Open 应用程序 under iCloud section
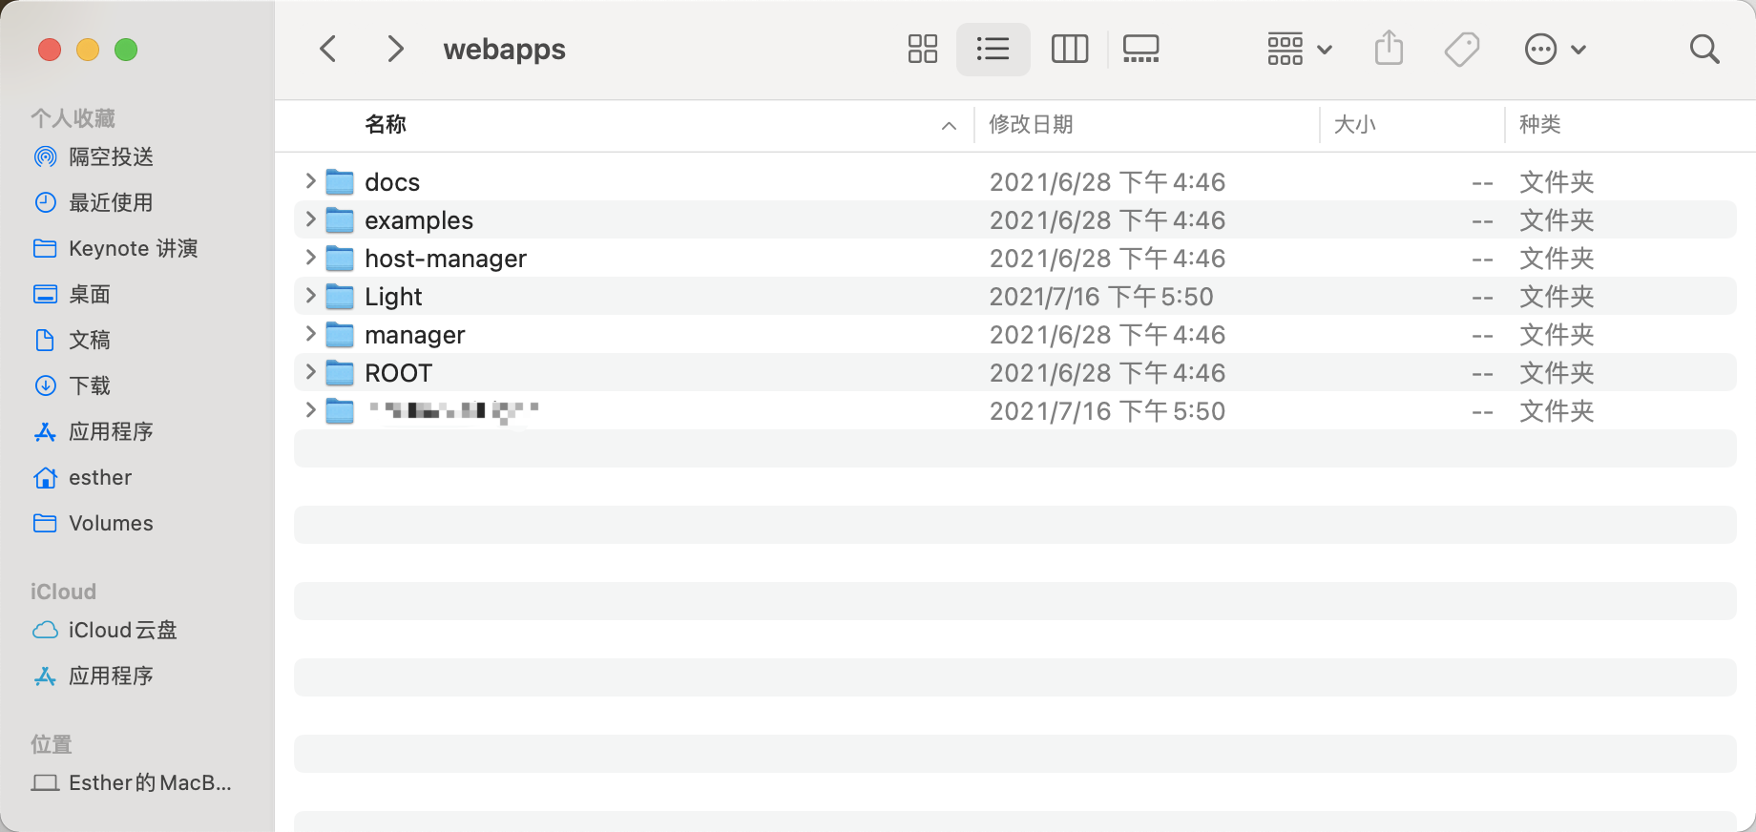Viewport: 1756px width, 832px height. [x=94, y=676]
